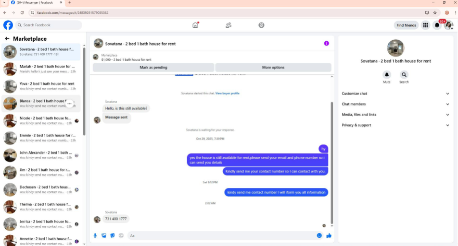The image size is (458, 246).
Task: Reload the page with the refresh icon
Action: (22, 12)
